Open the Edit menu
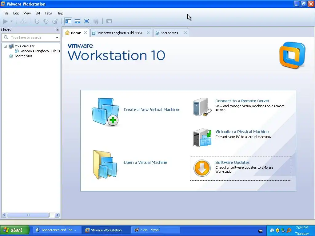The width and height of the screenshot is (315, 236). tap(16, 13)
